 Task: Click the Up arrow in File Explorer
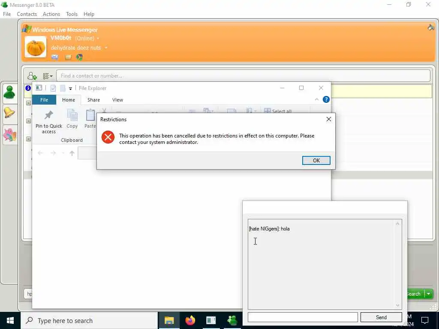coord(72,153)
